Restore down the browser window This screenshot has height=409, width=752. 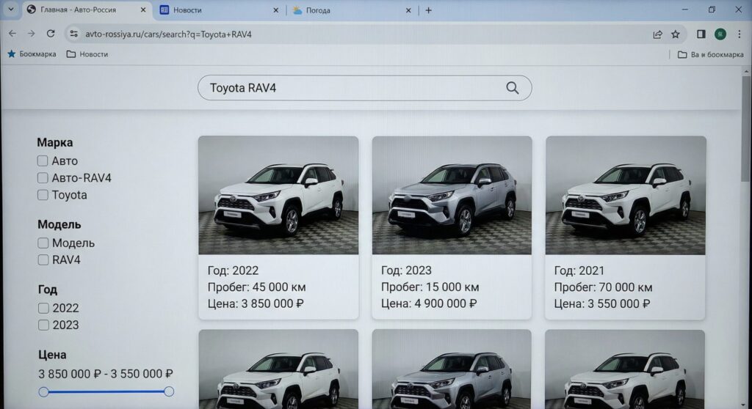[712, 9]
